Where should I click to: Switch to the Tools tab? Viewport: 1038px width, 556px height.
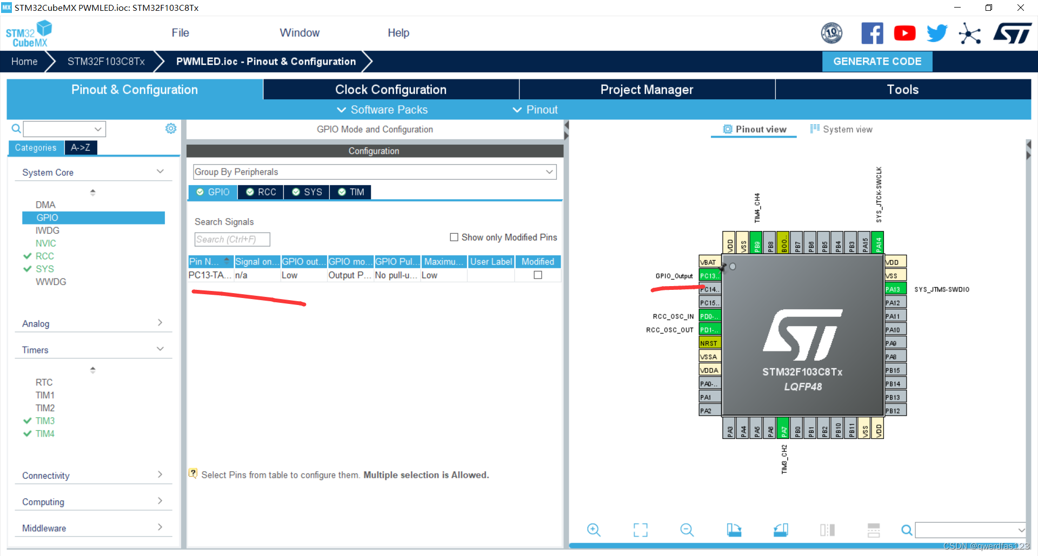click(x=903, y=90)
